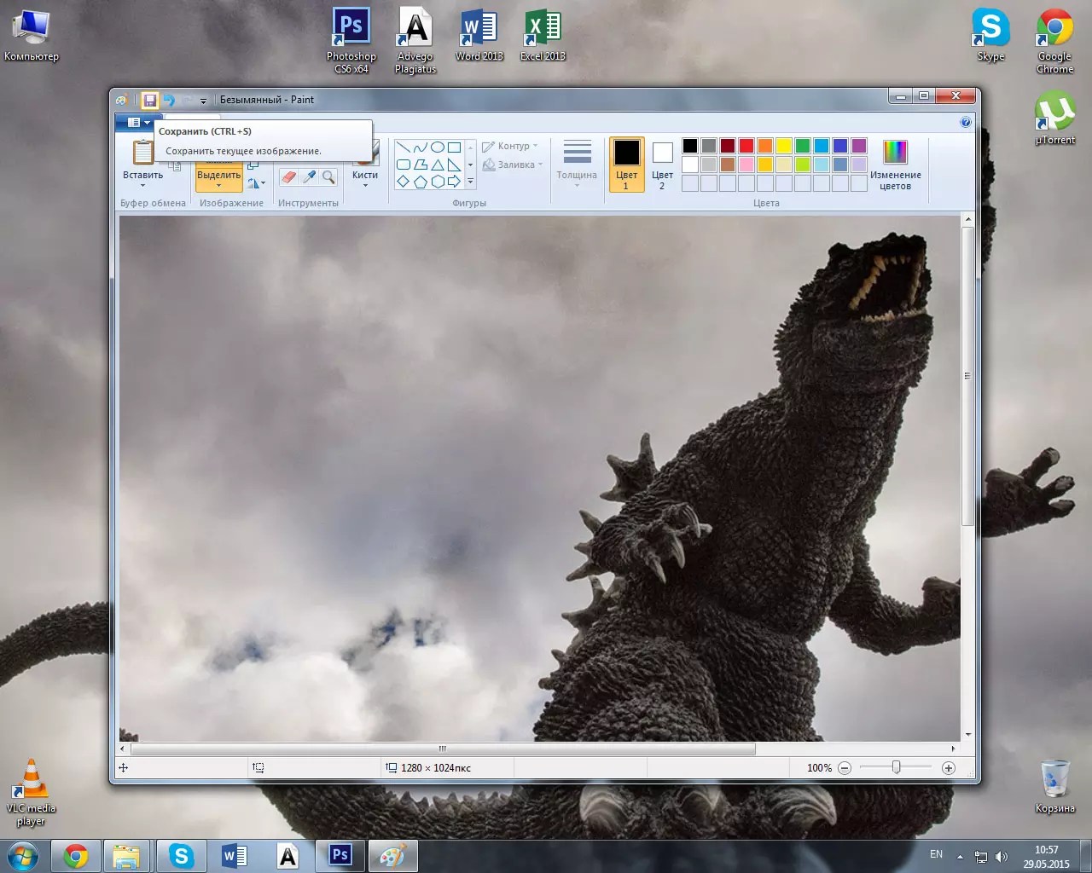
Task: Open Изменение цветов color editor
Action: pos(895,165)
